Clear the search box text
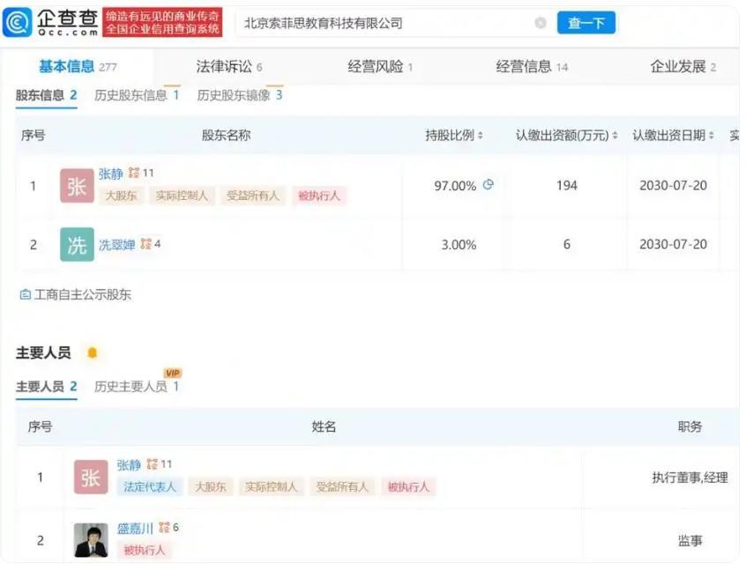This screenshot has width=746, height=571. pyautogui.click(x=540, y=23)
